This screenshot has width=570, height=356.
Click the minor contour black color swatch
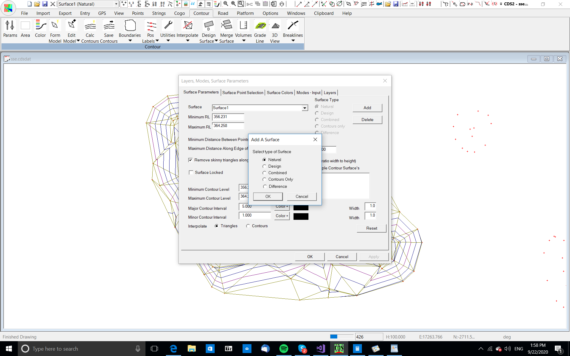click(x=301, y=216)
